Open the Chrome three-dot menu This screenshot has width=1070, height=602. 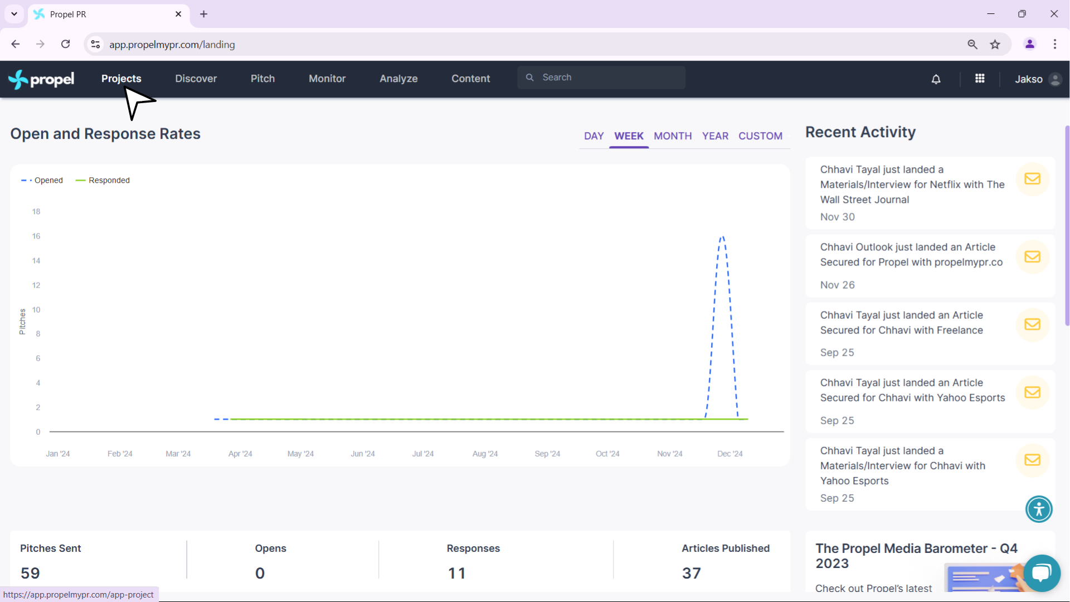point(1055,44)
